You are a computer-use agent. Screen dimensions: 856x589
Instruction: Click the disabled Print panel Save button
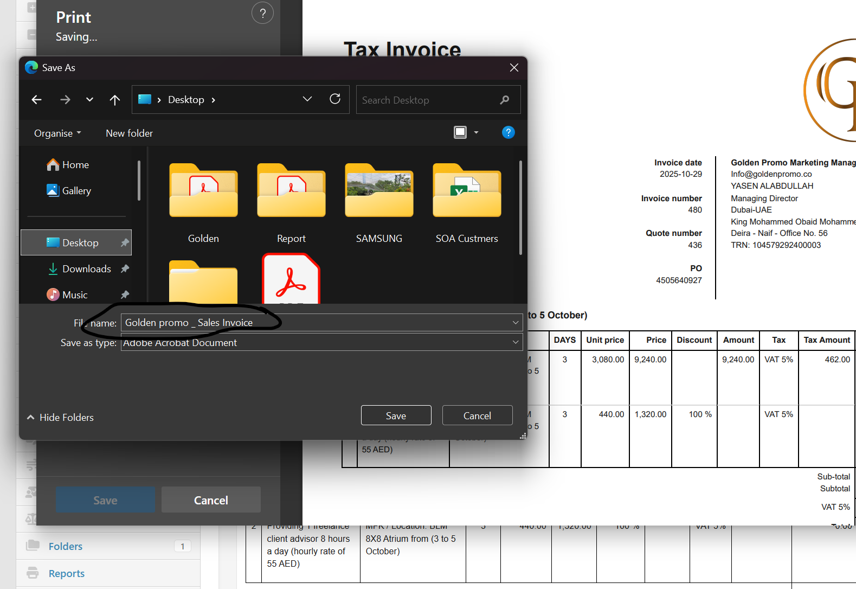coord(105,500)
